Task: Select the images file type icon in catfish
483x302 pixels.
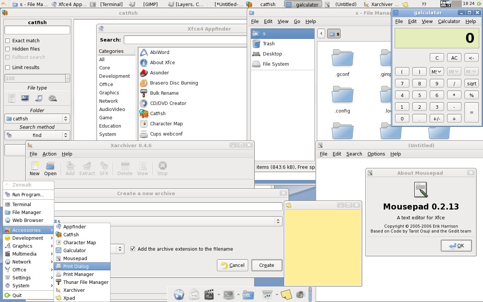Action: tap(25, 99)
